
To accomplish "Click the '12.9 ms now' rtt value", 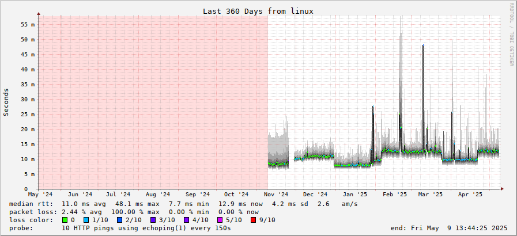I will point(240,204).
